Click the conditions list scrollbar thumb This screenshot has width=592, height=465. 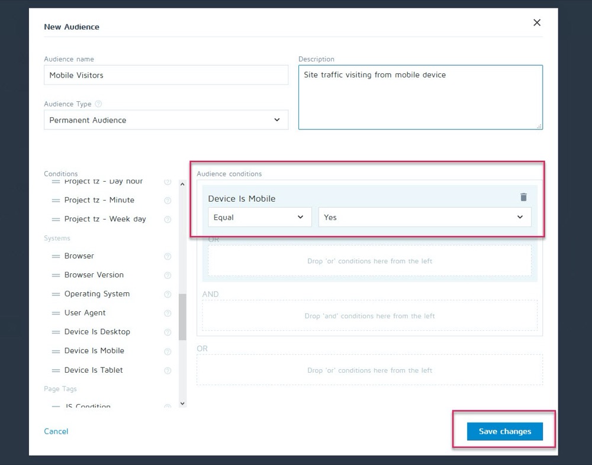pos(182,317)
